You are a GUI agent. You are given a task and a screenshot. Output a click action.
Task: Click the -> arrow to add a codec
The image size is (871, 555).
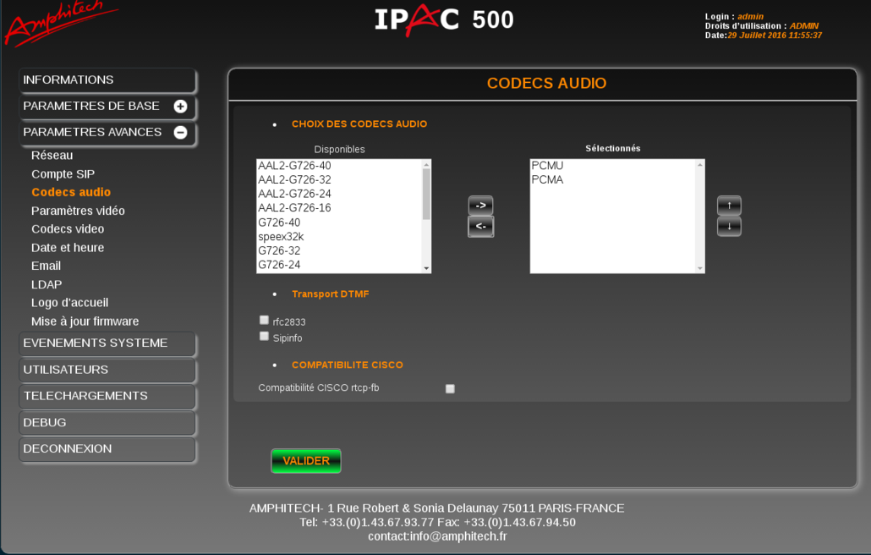(x=480, y=205)
